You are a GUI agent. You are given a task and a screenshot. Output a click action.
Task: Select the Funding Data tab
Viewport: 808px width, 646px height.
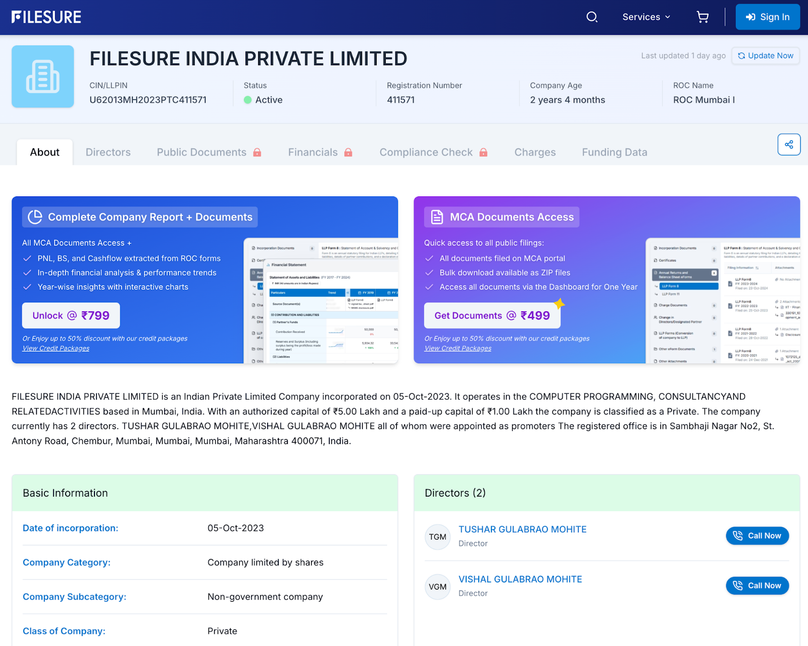click(x=614, y=152)
